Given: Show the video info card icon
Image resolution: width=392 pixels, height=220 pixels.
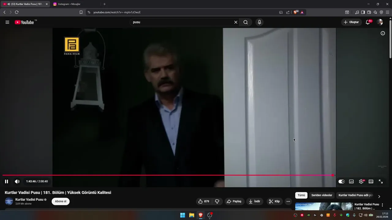Looking at the screenshot, I should point(383,33).
